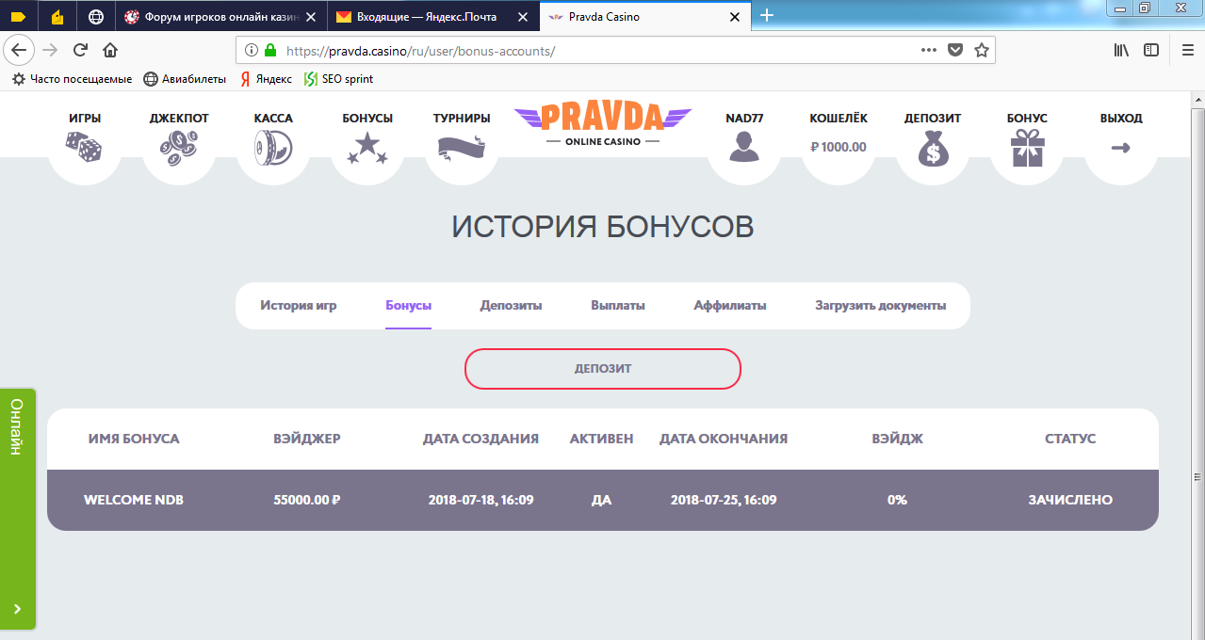This screenshot has width=1205, height=640.
Task: Open the Bonus gift box icon
Action: pyautogui.click(x=1027, y=148)
